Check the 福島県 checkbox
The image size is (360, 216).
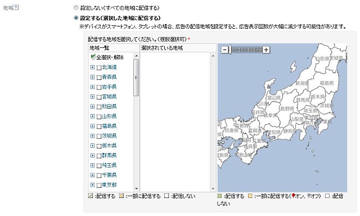click(99, 127)
